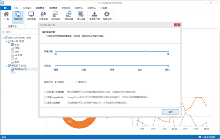Click the unread messages envelope icon in status bar

(x=200, y=137)
